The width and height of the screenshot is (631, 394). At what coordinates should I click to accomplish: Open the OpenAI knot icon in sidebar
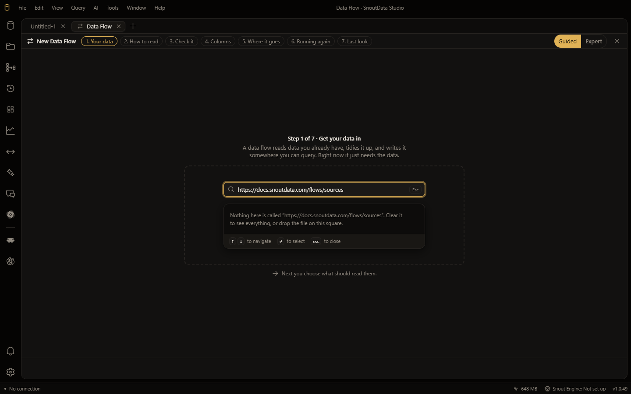click(x=11, y=261)
